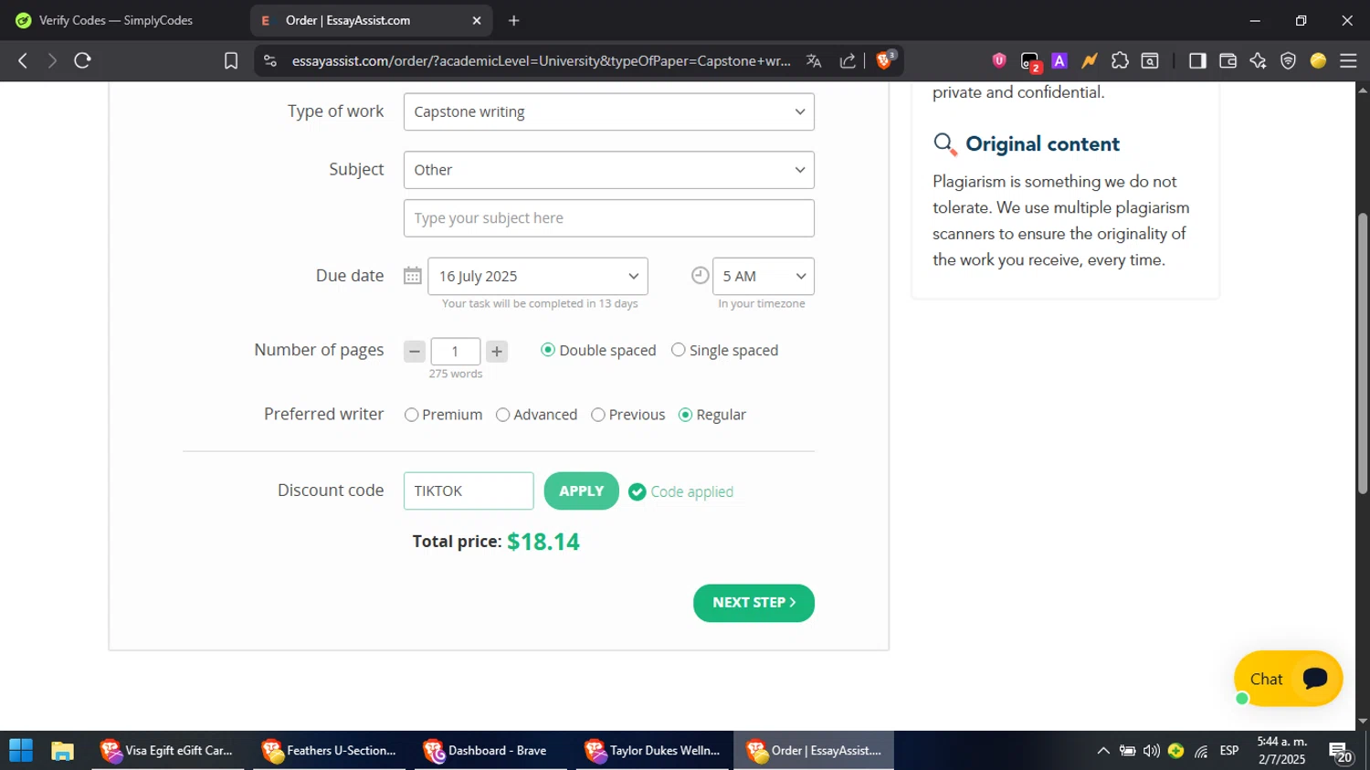
Task: Open Visa Egift taskbar window
Action: tap(167, 751)
